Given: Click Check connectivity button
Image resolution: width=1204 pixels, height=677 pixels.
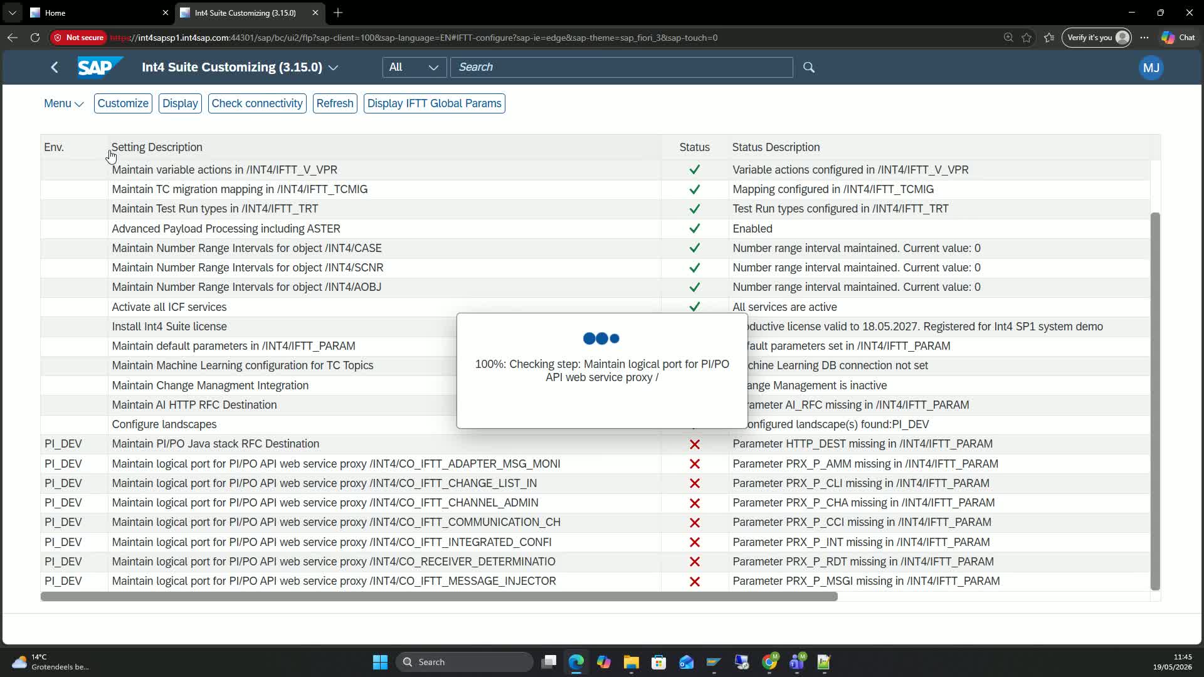Looking at the screenshot, I should [257, 103].
